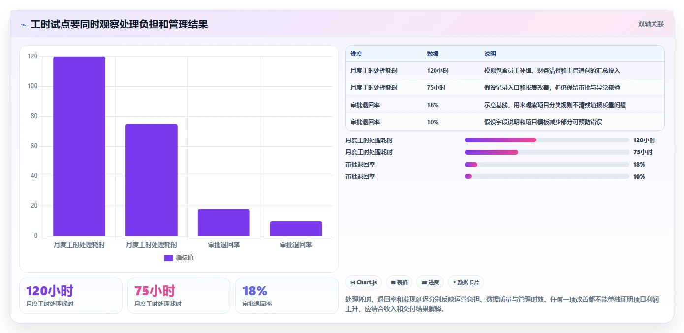Click the y-axis tick label 100

click(x=32, y=86)
